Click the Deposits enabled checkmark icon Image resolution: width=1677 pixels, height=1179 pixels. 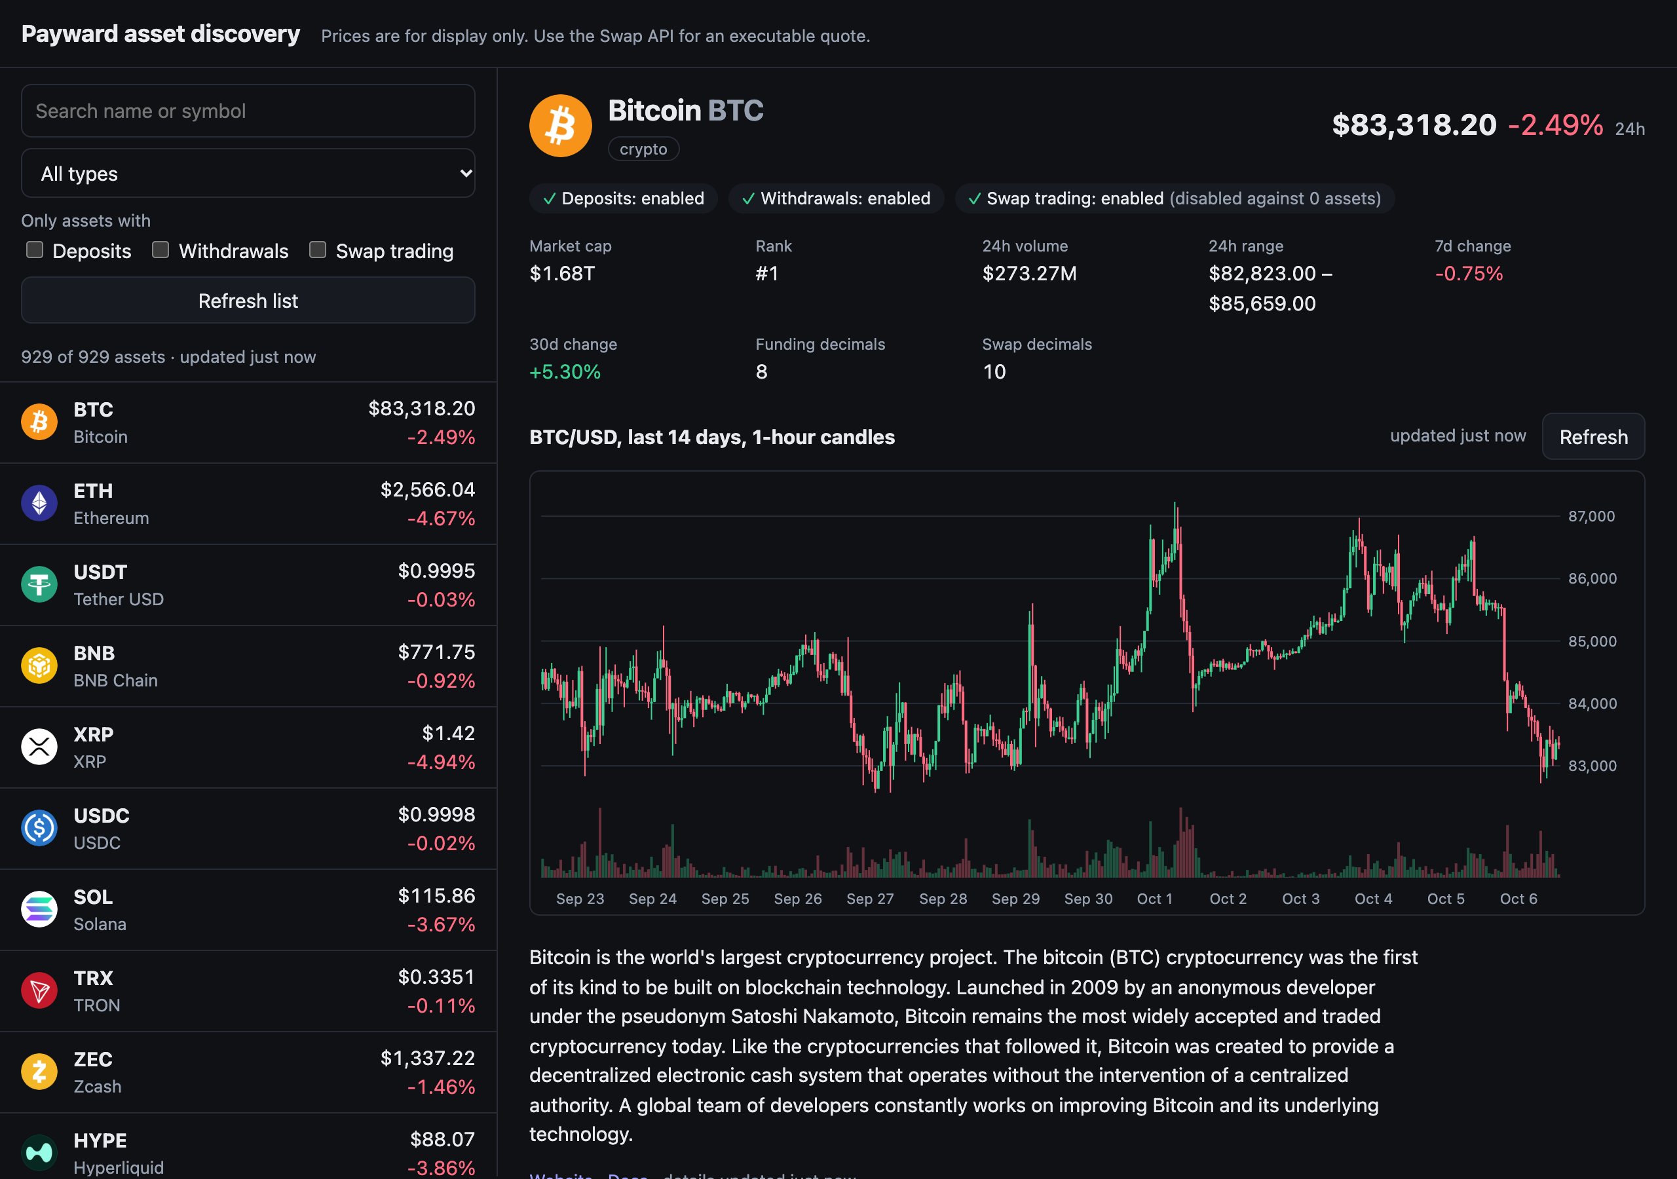[549, 198]
